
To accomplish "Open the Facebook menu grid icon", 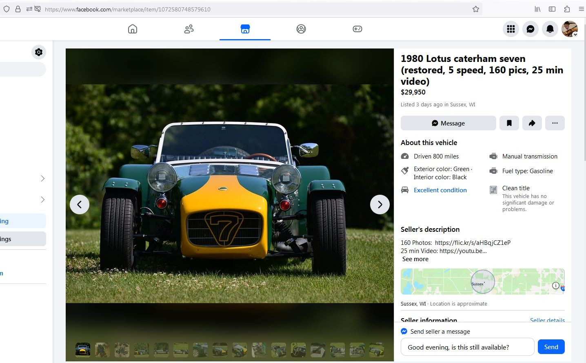I will coord(511,29).
